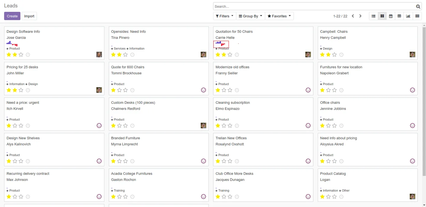Open the Acadia College Furnitures lead
426x207 pixels.
point(132,174)
